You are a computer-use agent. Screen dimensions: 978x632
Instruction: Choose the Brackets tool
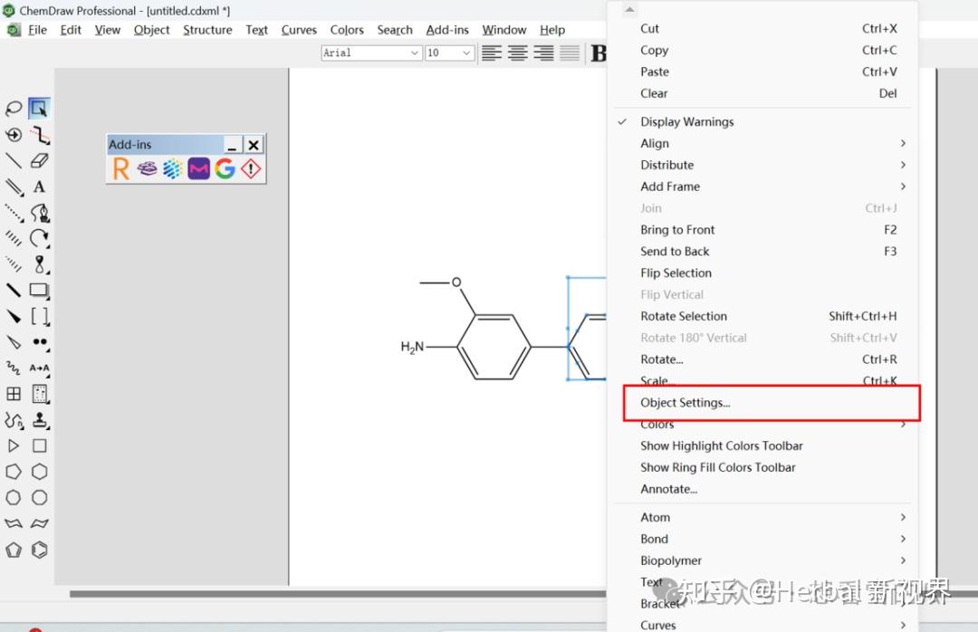(39, 316)
